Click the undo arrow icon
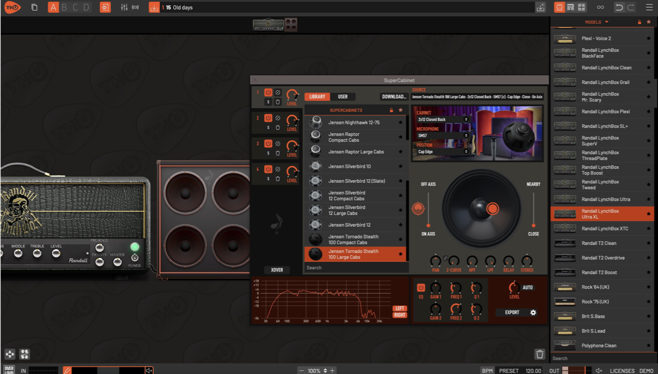This screenshot has width=658, height=374. click(x=619, y=7)
